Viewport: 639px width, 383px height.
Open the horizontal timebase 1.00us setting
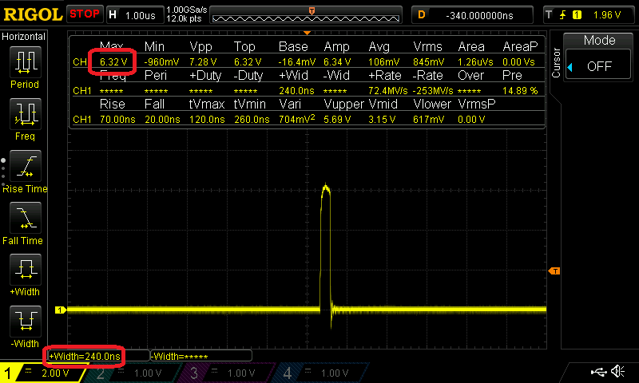click(133, 14)
